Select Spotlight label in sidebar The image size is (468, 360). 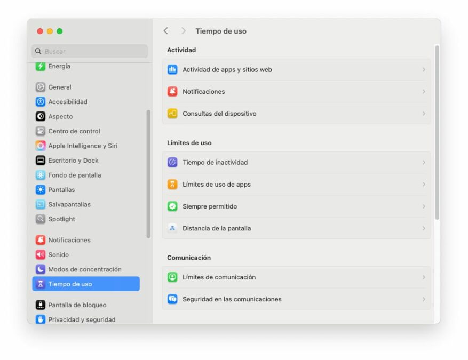click(61, 219)
